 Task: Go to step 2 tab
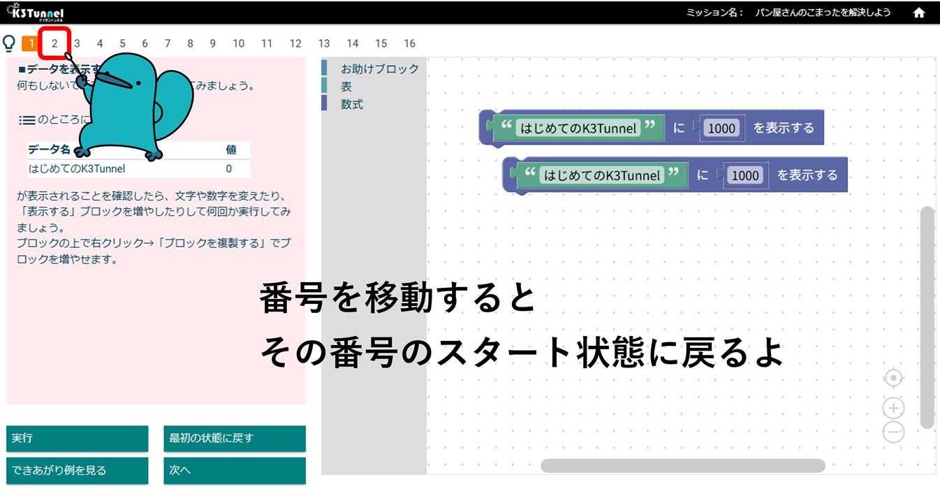[54, 43]
